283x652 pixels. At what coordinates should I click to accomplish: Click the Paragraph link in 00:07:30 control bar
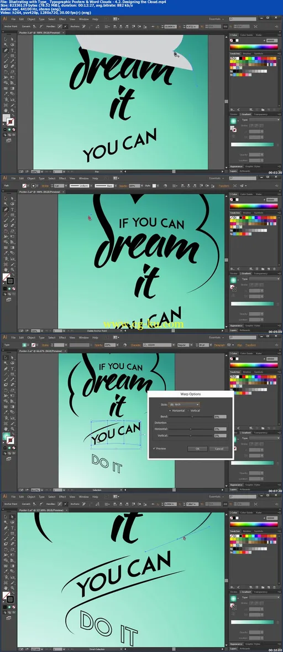point(219,345)
